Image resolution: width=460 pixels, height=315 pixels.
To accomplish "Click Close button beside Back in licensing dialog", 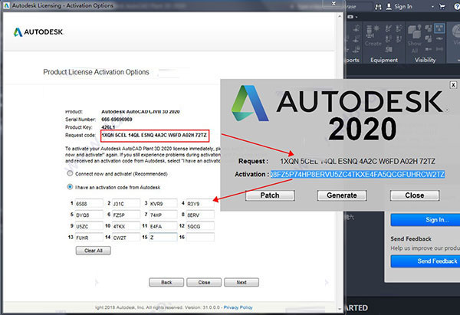I will click(204, 282).
